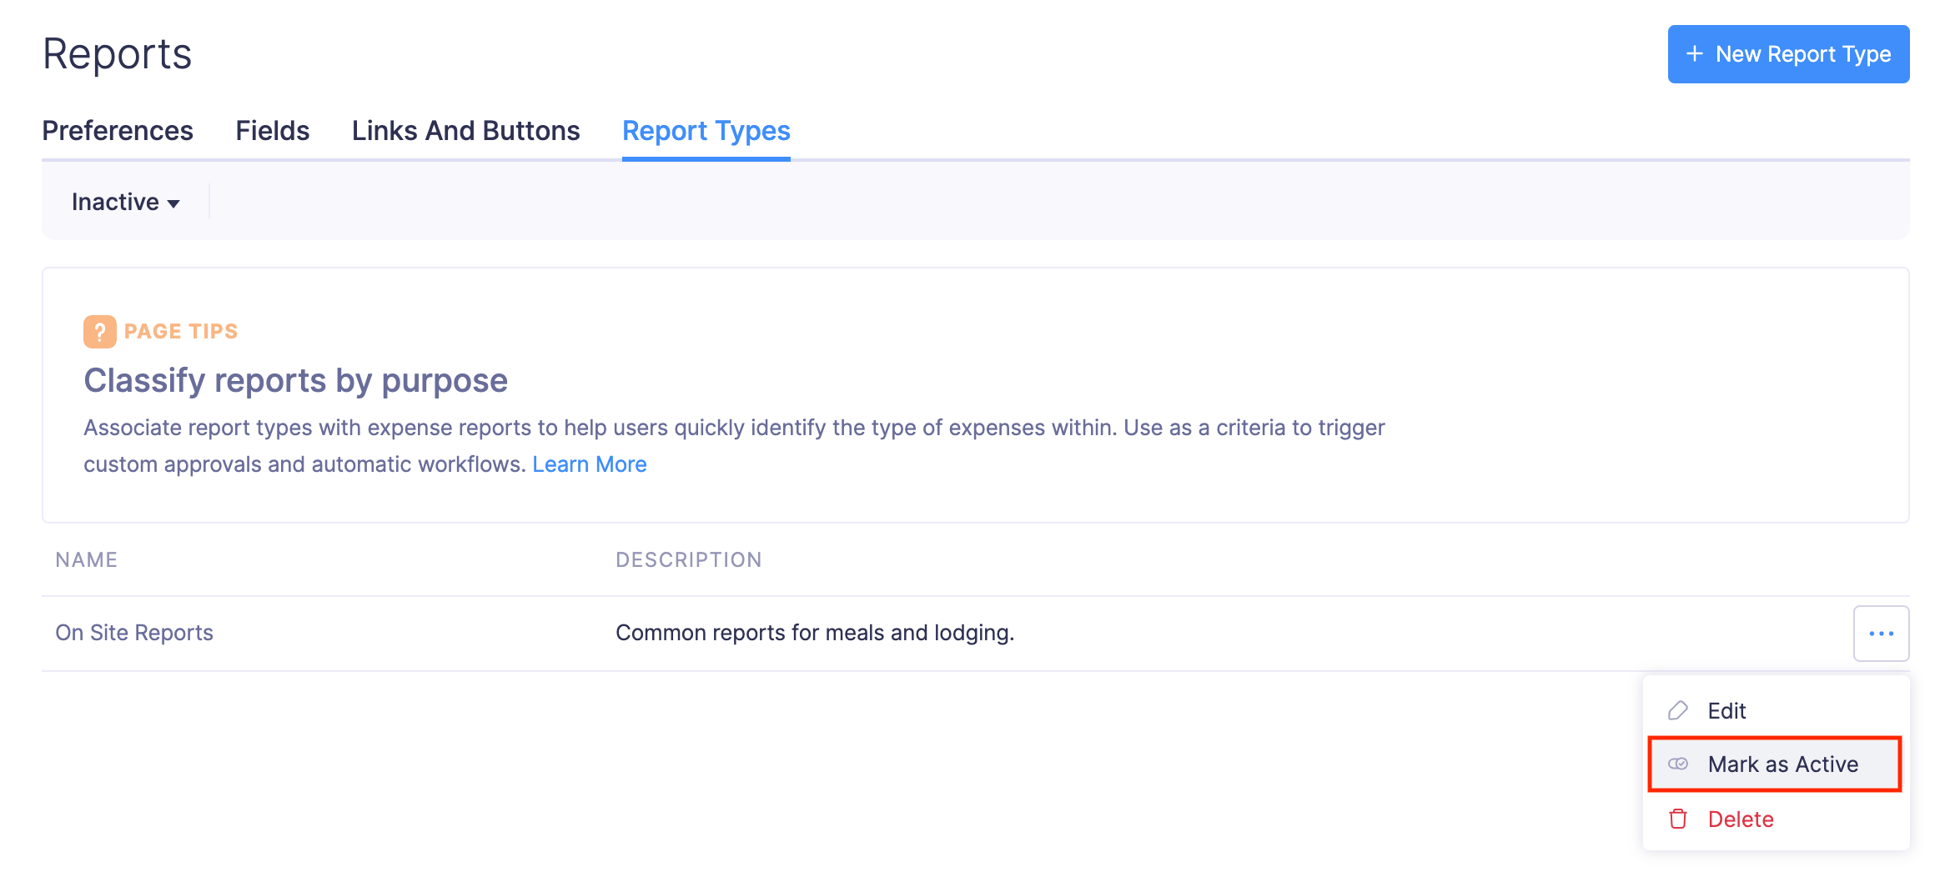Click the NAME column header

(86, 559)
